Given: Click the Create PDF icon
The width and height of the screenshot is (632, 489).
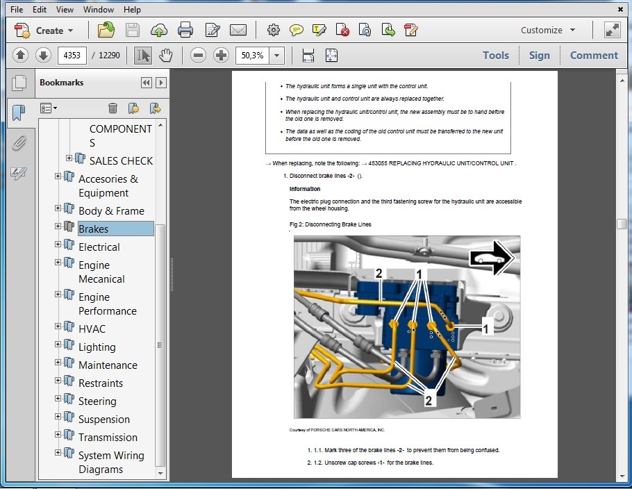Looking at the screenshot, I should [22, 31].
